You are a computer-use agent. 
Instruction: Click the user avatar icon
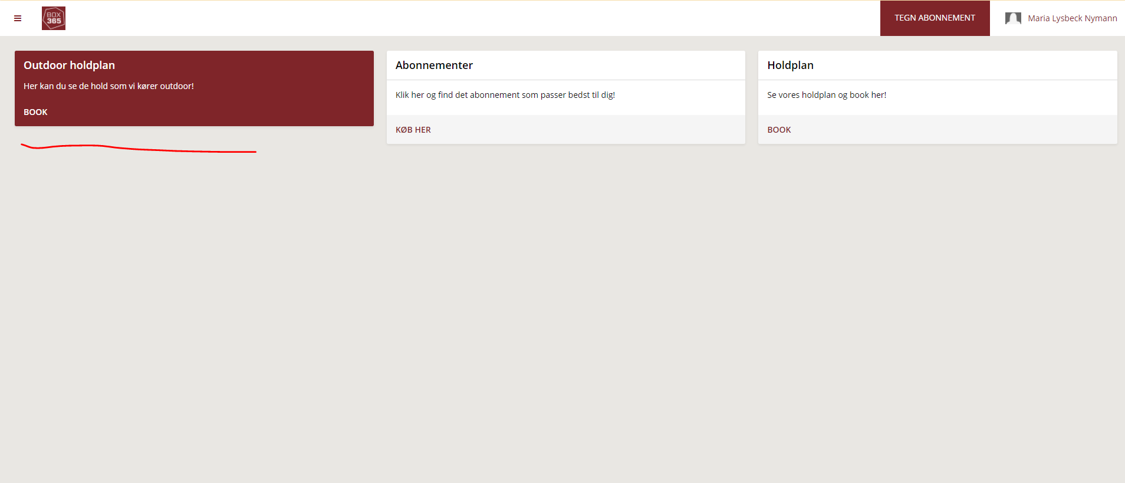click(x=1013, y=18)
